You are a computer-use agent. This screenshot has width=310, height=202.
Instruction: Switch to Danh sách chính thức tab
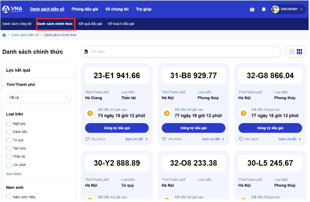point(55,24)
